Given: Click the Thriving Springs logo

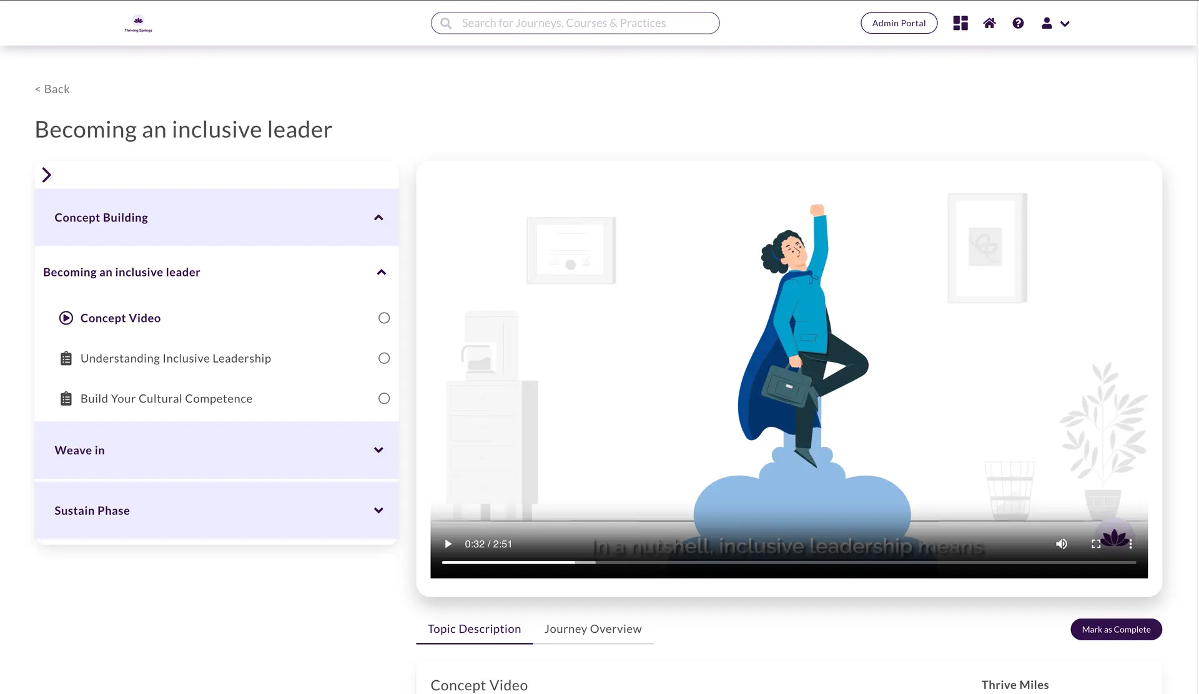Looking at the screenshot, I should pos(138,24).
